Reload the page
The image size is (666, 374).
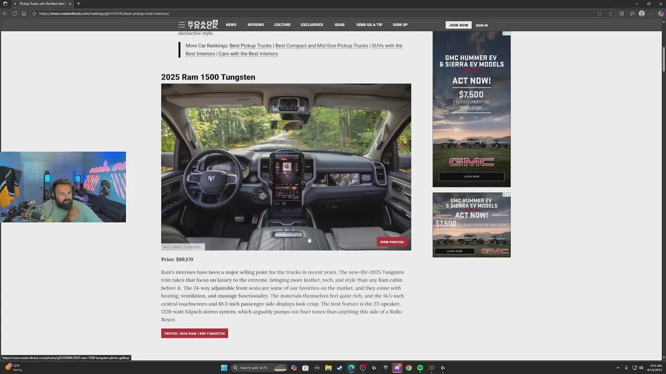(x=15, y=14)
